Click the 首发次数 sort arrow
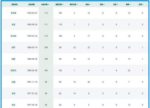 tap(63, 4)
